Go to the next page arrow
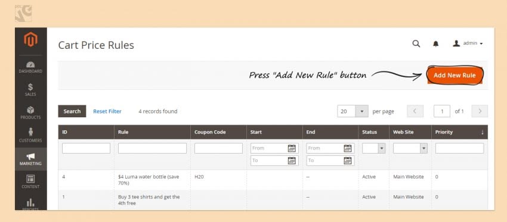 coord(480,111)
